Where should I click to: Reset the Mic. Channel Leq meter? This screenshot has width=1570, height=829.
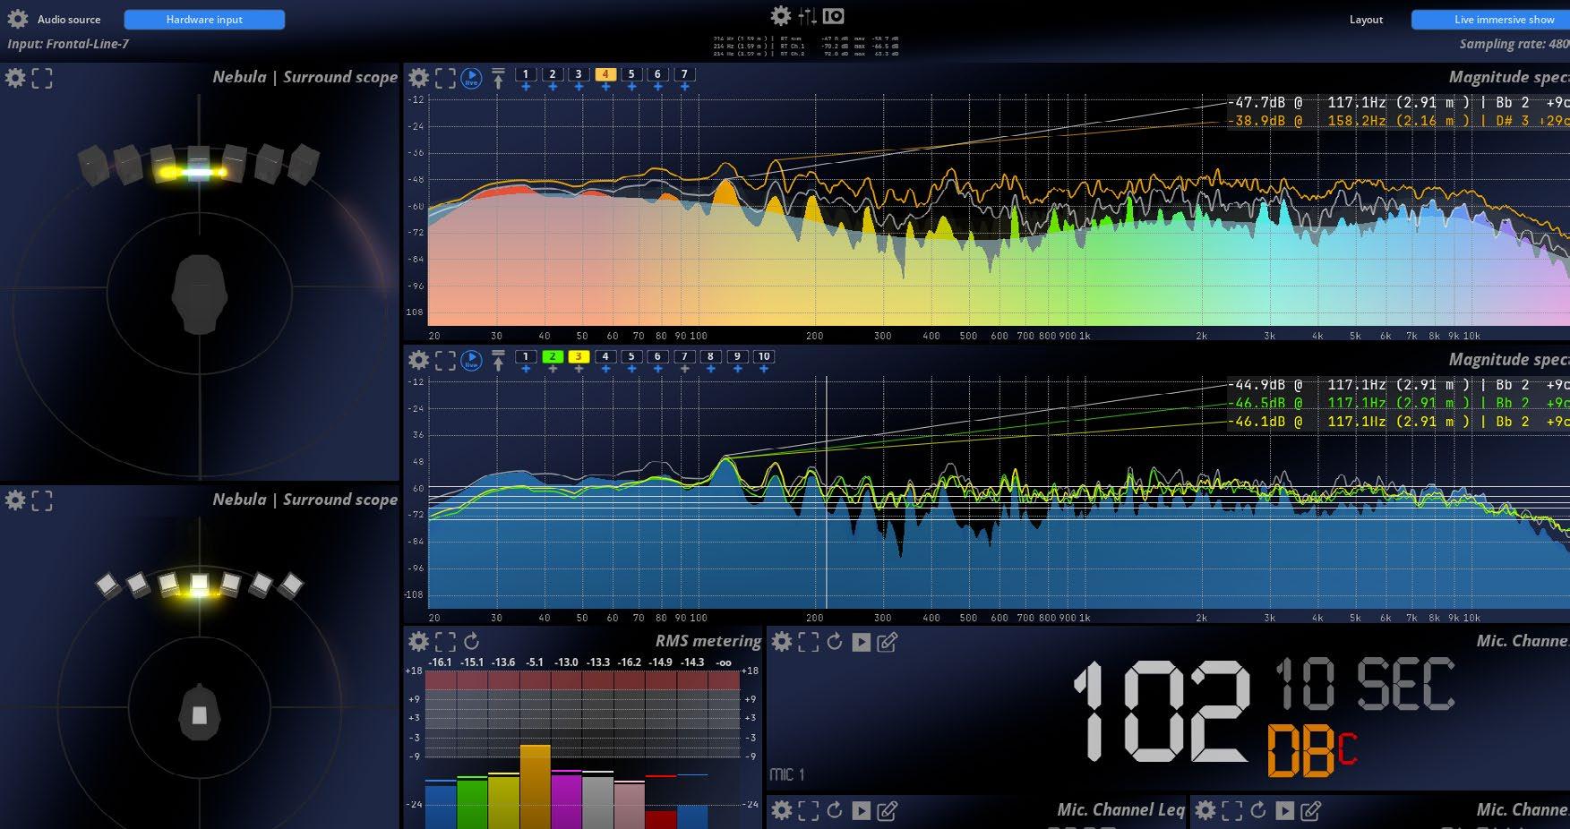[835, 810]
